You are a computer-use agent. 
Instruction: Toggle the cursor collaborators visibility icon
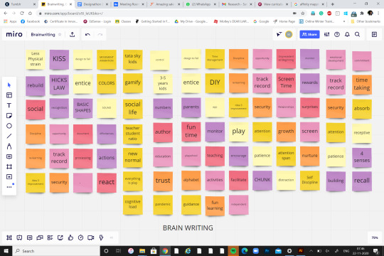(279, 35)
